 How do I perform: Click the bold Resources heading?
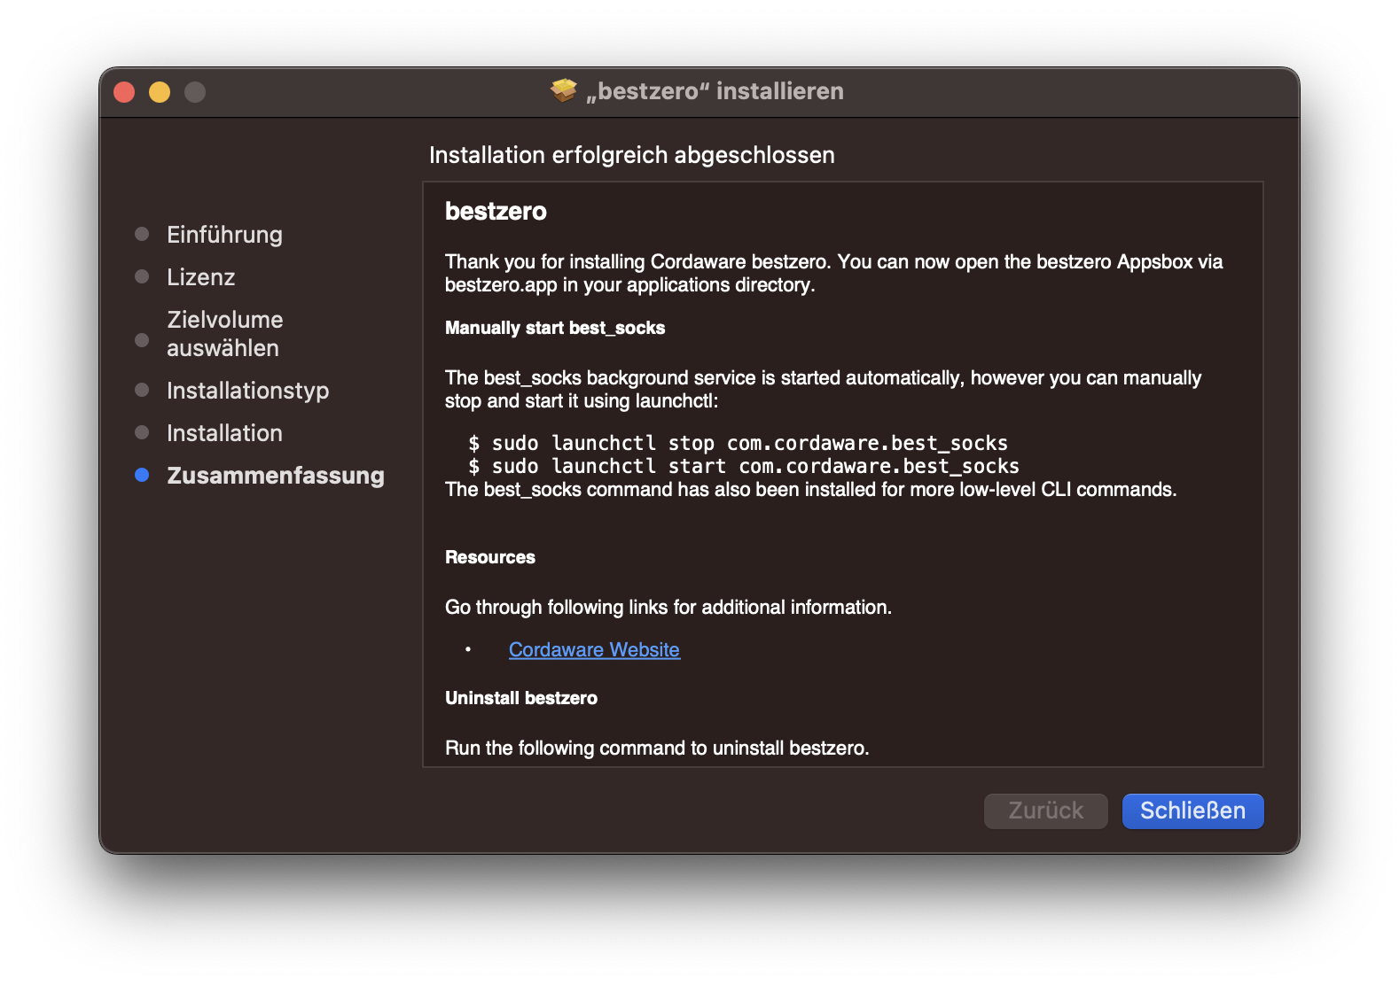tap(490, 557)
